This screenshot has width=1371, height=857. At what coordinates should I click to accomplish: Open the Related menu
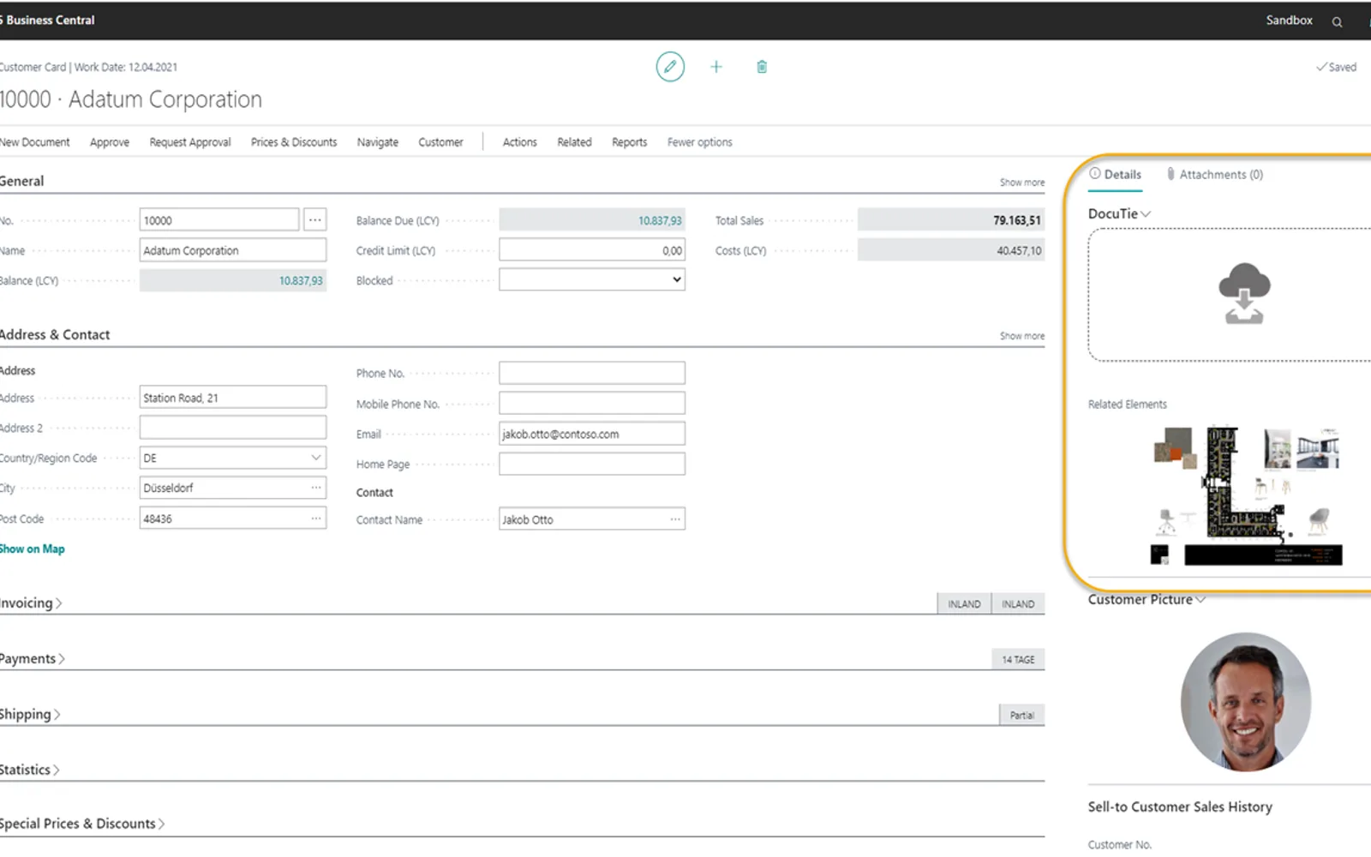pyautogui.click(x=574, y=142)
